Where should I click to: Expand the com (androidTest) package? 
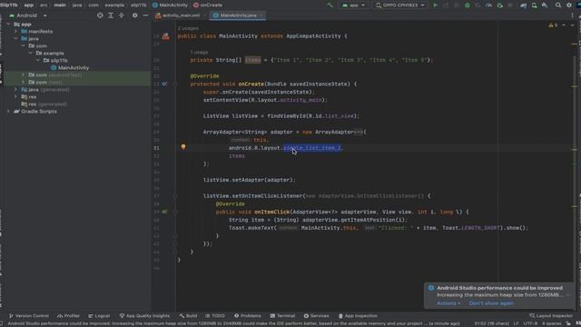pos(24,74)
